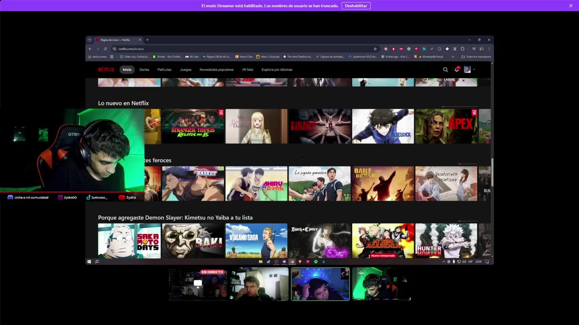
Task: Open a new browser tab
Action: [147, 40]
